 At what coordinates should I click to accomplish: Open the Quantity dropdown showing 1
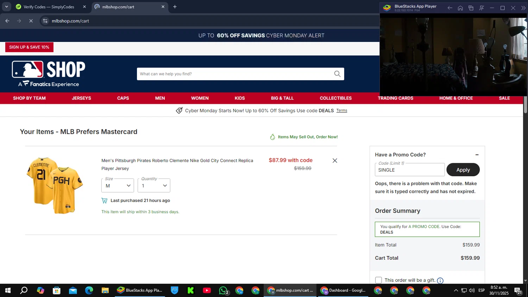(154, 185)
